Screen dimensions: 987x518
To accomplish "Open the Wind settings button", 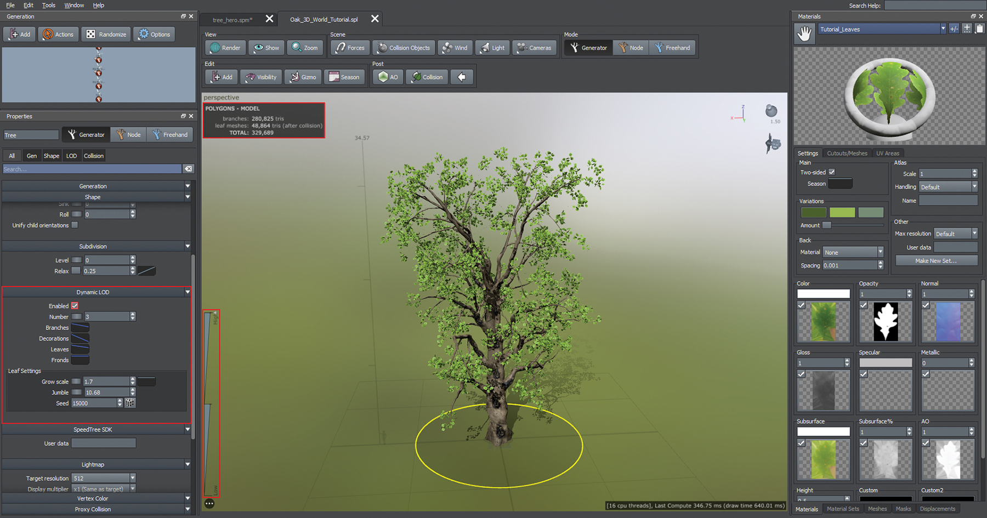I will click(x=455, y=48).
